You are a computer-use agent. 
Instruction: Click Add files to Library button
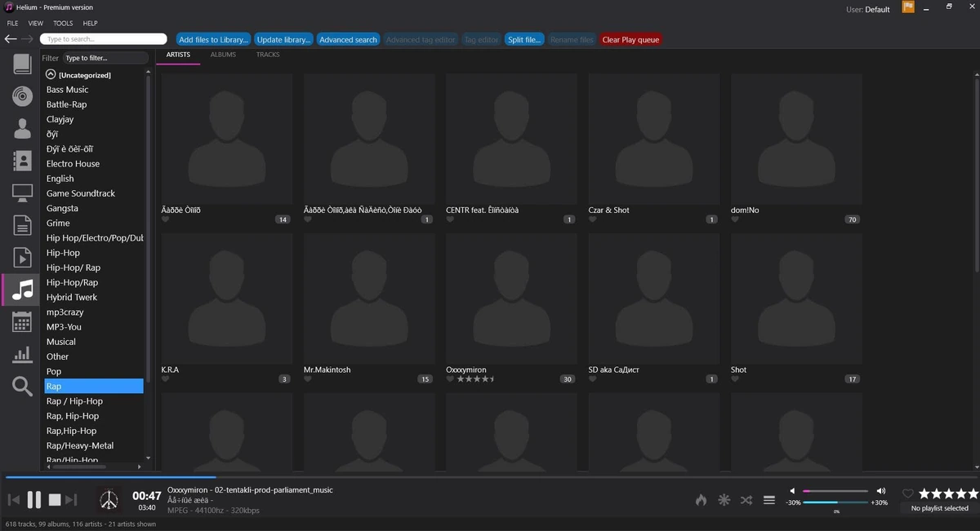click(x=213, y=39)
